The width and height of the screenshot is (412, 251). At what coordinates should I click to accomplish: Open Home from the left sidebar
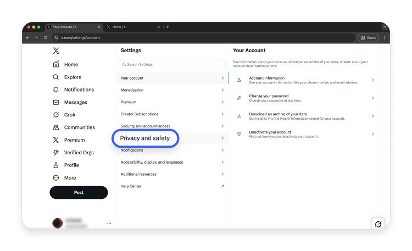click(x=65, y=64)
